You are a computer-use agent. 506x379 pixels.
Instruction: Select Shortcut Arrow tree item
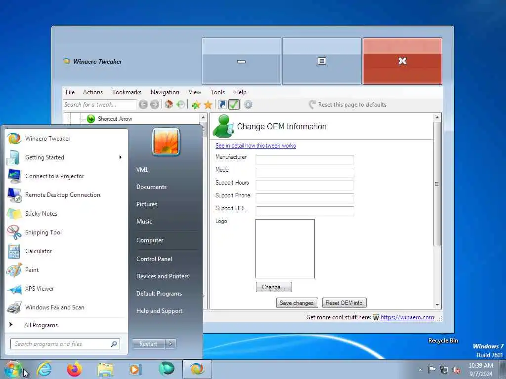coord(115,119)
